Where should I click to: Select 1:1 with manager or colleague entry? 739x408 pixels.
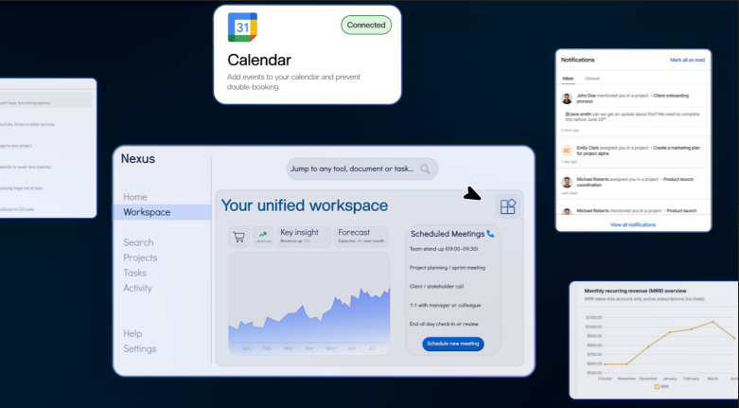[x=445, y=305]
